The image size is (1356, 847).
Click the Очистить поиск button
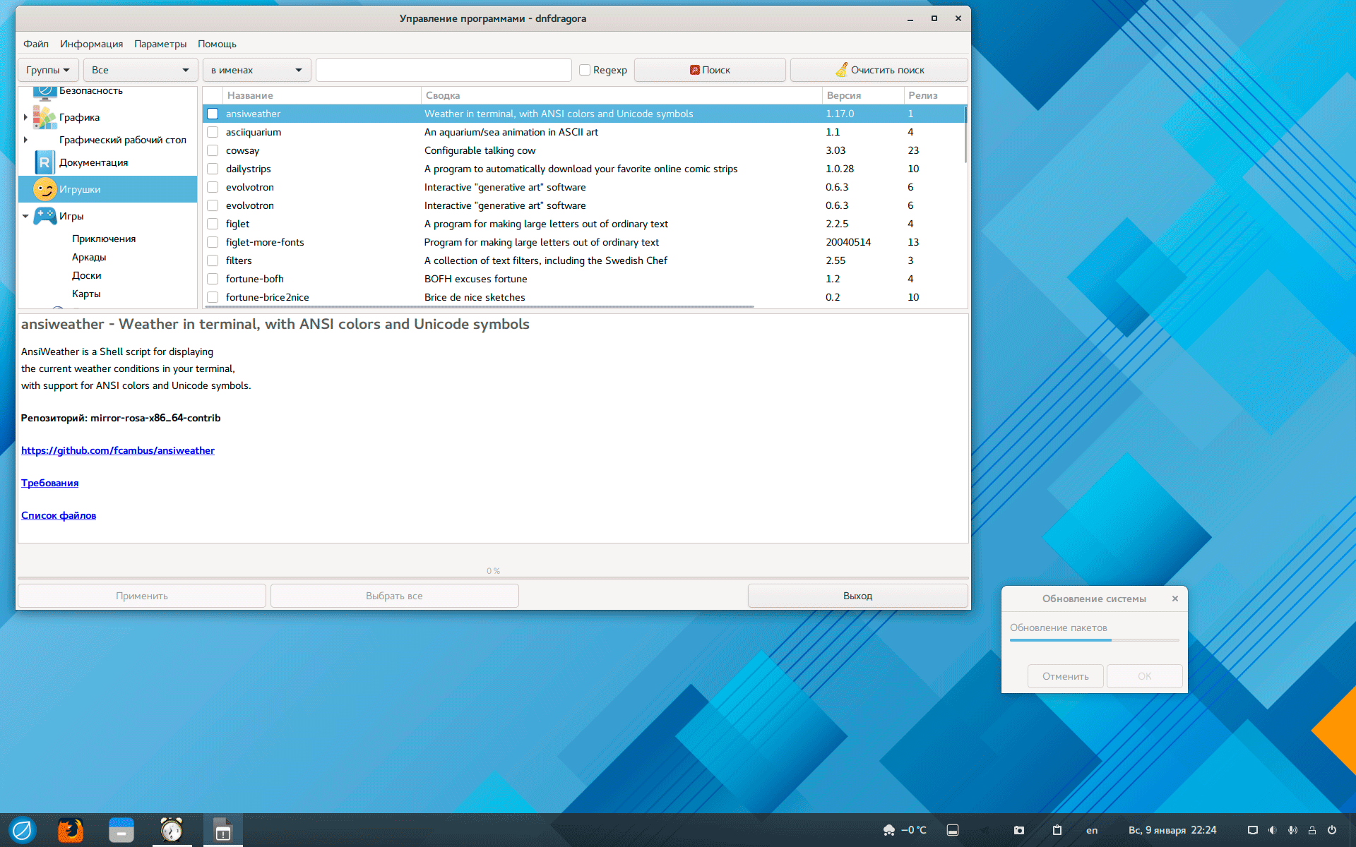[x=879, y=70]
